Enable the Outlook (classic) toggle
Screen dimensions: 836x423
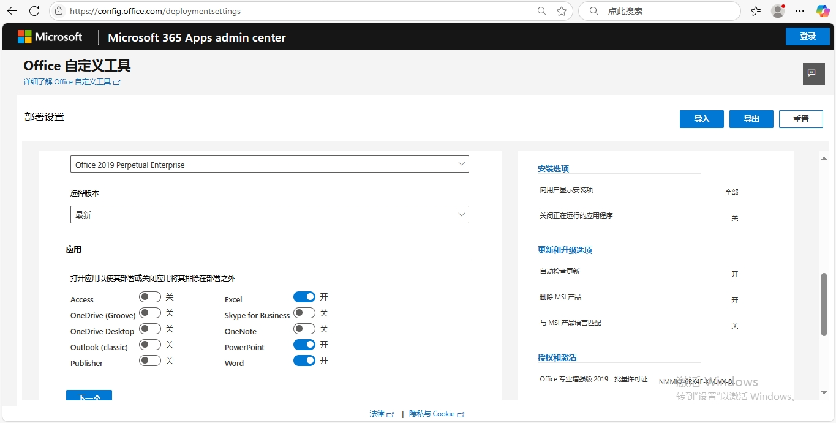click(x=149, y=345)
